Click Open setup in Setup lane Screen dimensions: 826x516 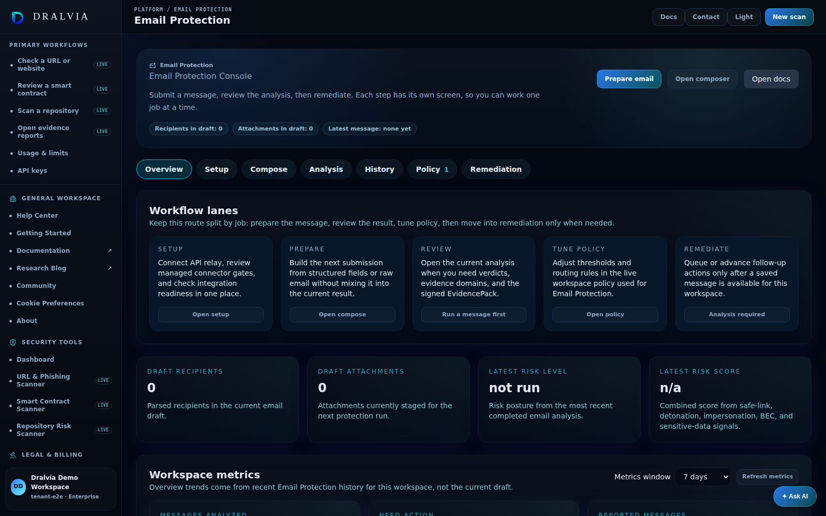tap(211, 315)
